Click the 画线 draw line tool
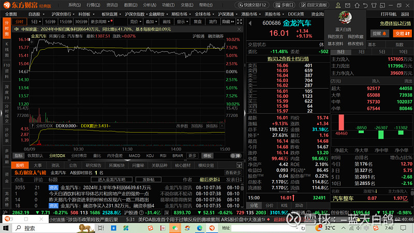414x233 pixels. tap(167, 22)
